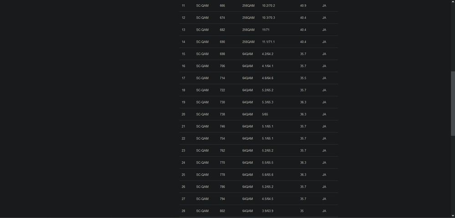Select the 4.1/64.1 power value
The width and height of the screenshot is (455, 218).
(x=267, y=66)
